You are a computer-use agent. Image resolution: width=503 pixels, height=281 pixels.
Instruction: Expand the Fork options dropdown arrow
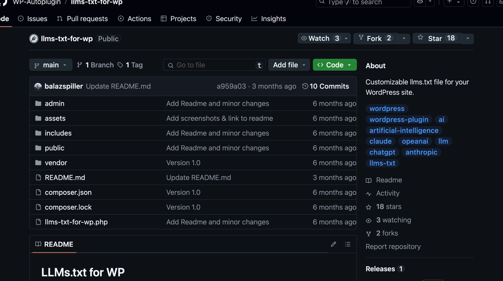[x=404, y=39]
